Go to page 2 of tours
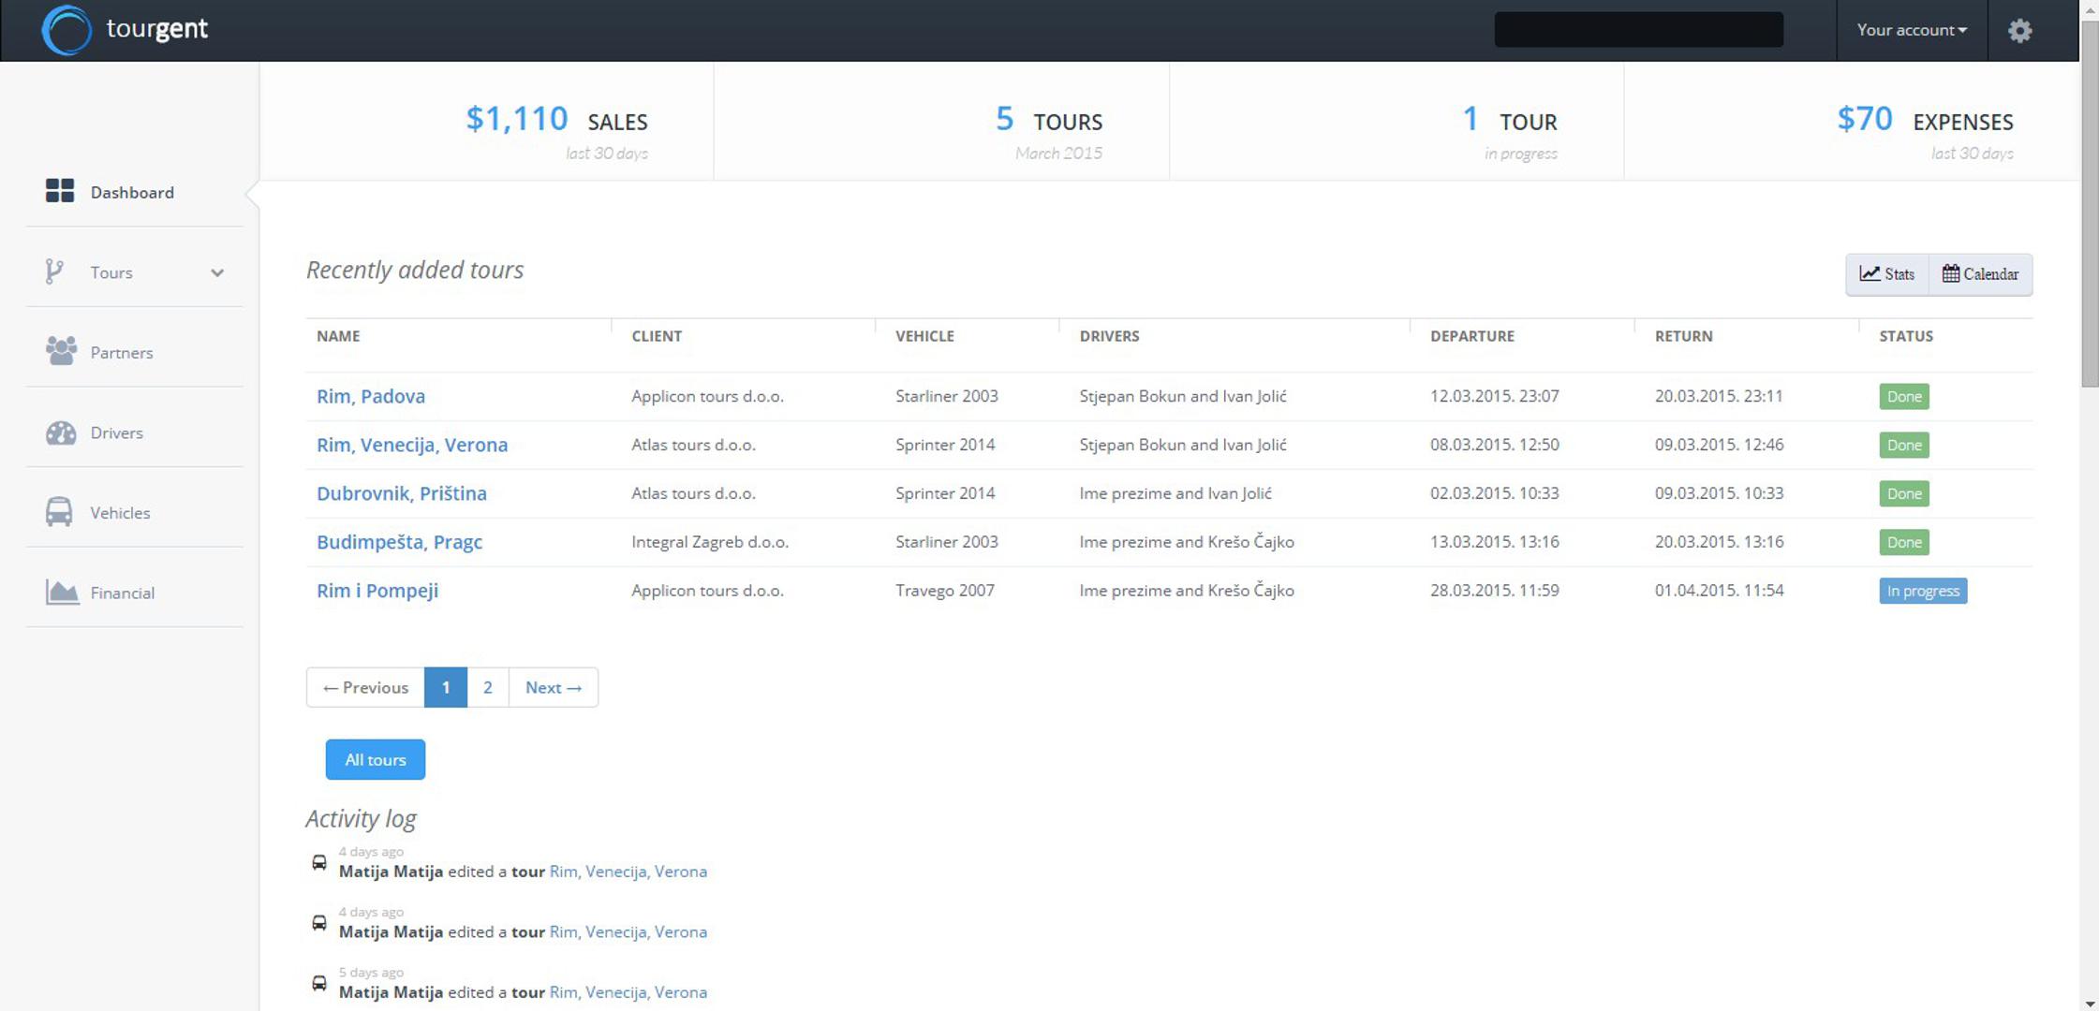 487,687
